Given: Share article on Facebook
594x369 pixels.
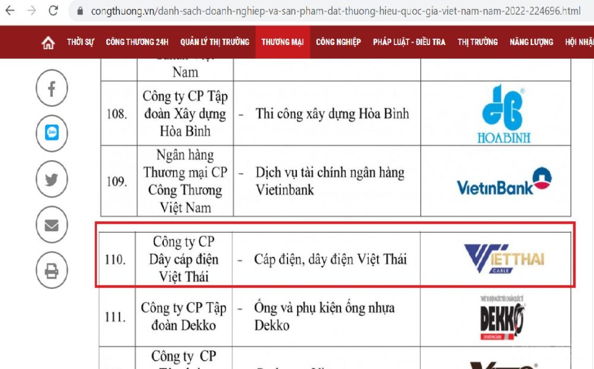Looking at the screenshot, I should (52, 88).
